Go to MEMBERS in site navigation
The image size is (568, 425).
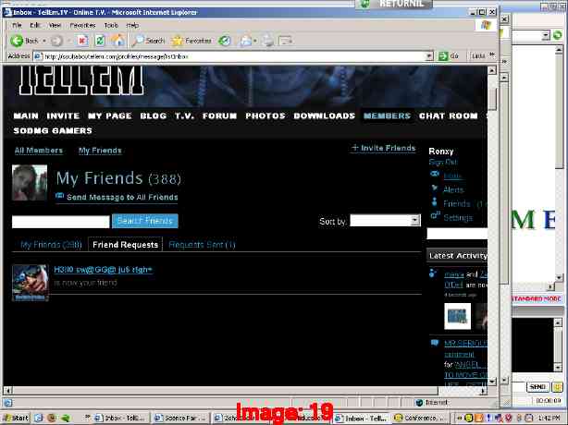pyautogui.click(x=388, y=115)
